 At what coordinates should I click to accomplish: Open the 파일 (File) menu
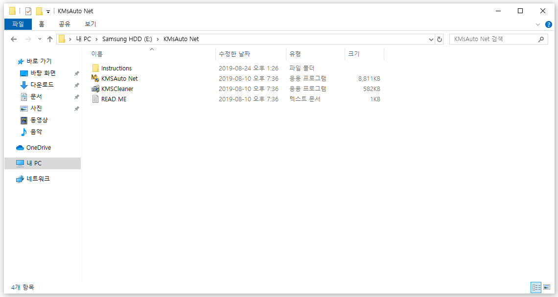pos(18,24)
